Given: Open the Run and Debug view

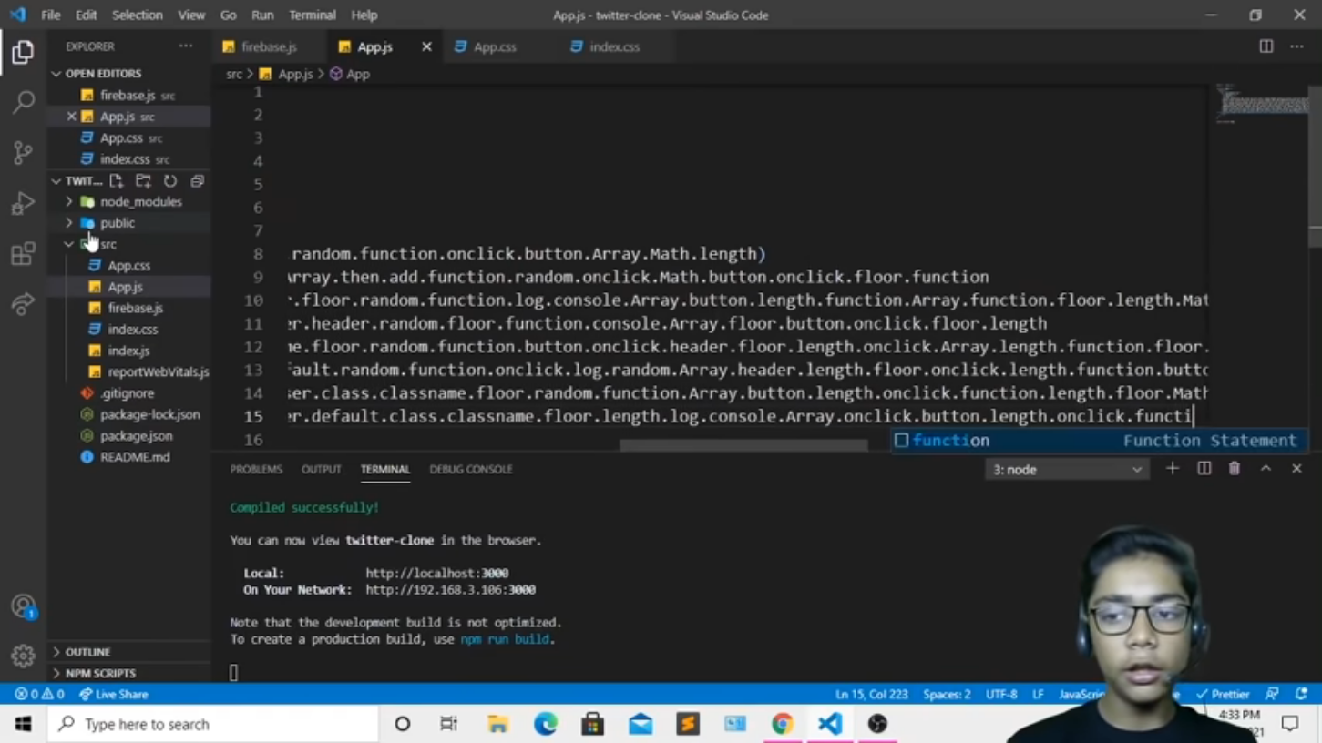Looking at the screenshot, I should pos(23,202).
